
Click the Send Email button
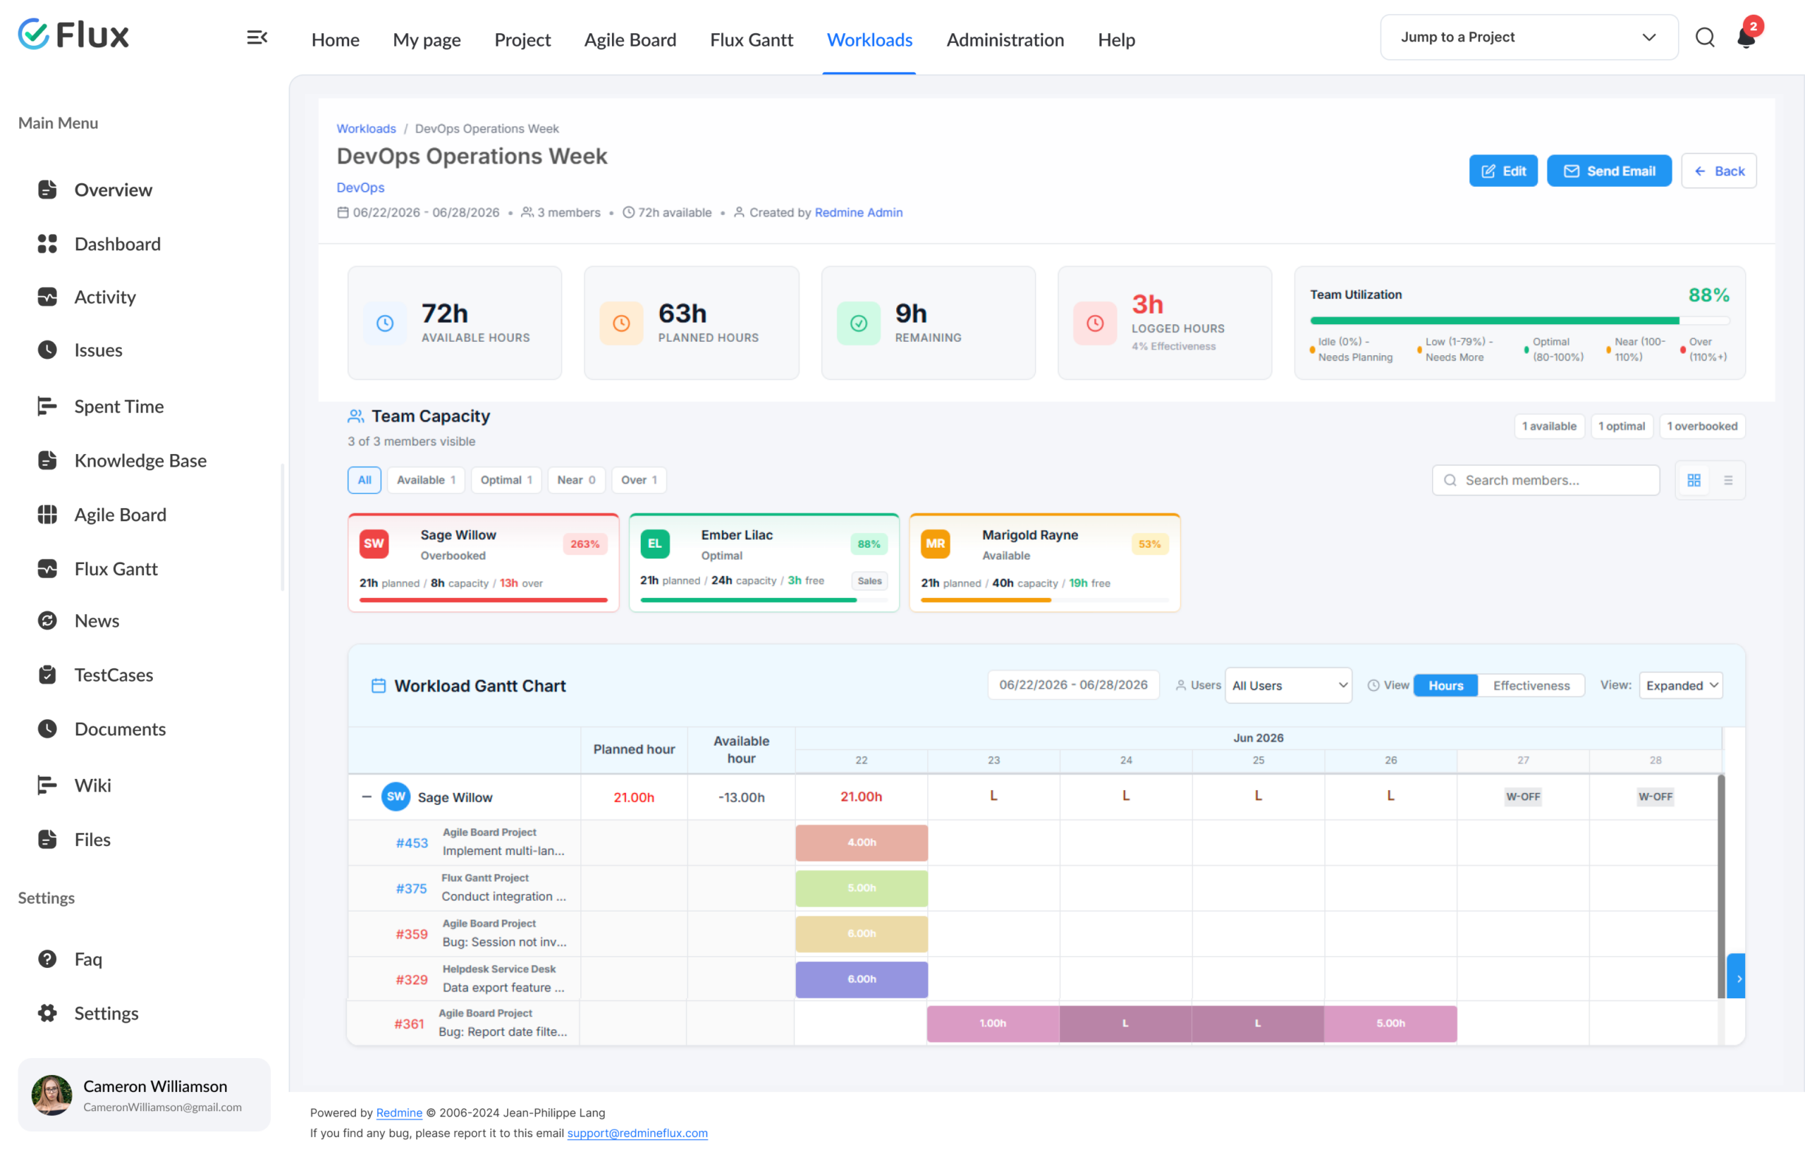coord(1608,171)
